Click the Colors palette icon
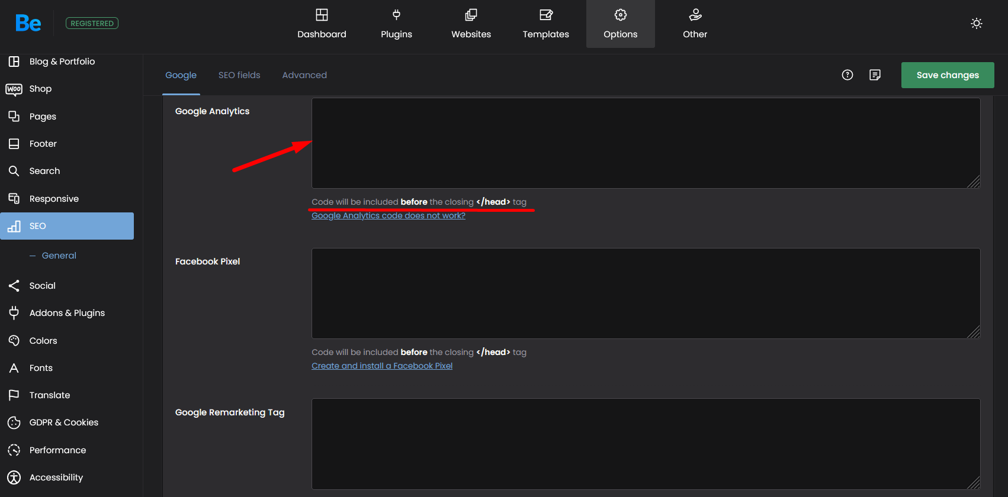This screenshot has width=1008, height=497. click(14, 340)
